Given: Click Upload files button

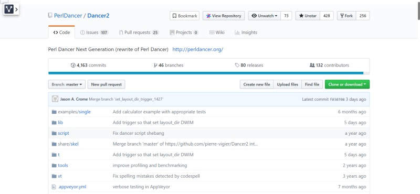Looking at the screenshot, I should [x=287, y=84].
